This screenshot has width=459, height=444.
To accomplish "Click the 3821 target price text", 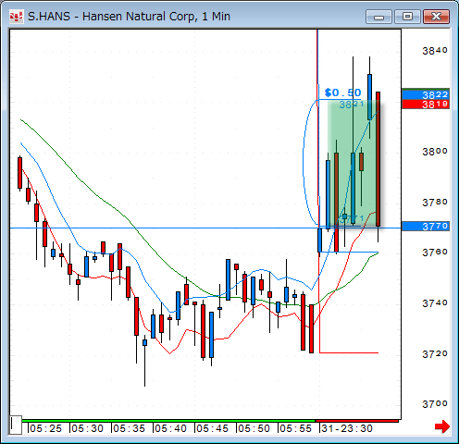I will (352, 105).
